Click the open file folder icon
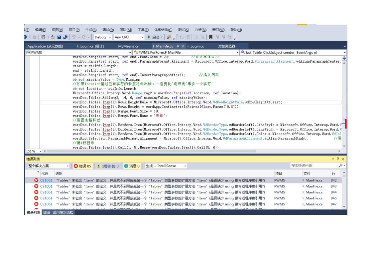The height and width of the screenshot is (264, 373). pos(53,37)
